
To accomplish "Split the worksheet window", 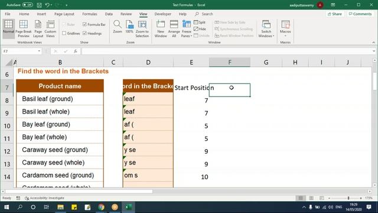I will pos(200,22).
